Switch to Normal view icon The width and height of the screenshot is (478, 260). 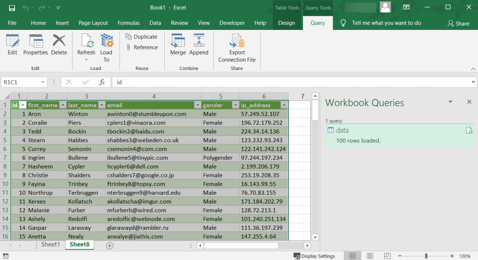pyautogui.click(x=352, y=256)
